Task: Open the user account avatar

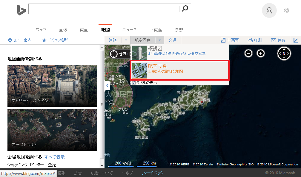Action: coord(269,10)
